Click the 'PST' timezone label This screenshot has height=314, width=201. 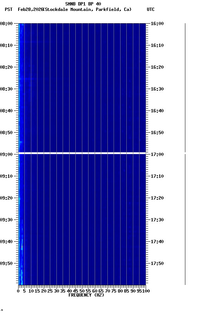9,9
